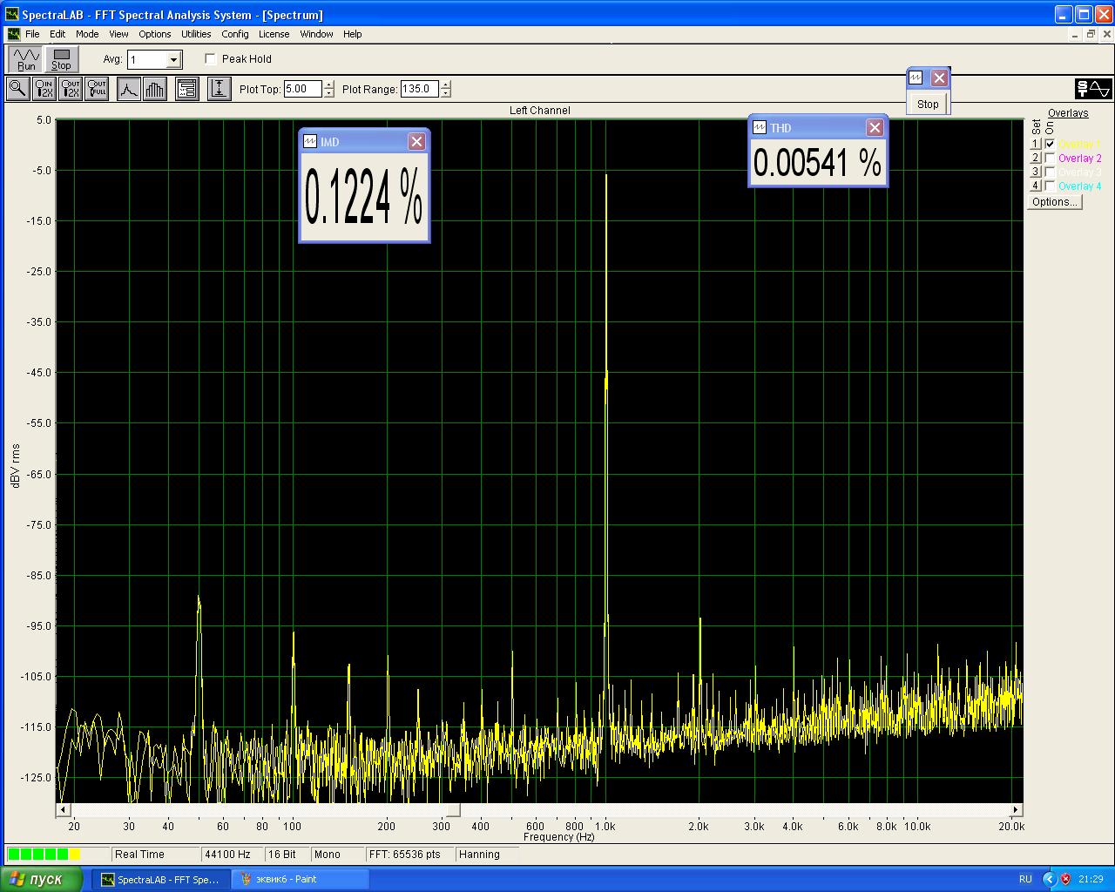Click the Zoom Out 2X icon
Screen dimensions: 1115x892
pyautogui.click(x=71, y=89)
